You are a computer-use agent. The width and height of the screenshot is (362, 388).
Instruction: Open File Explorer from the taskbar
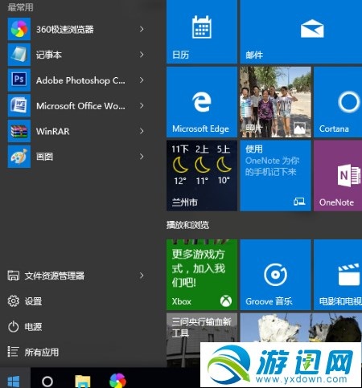(x=83, y=382)
